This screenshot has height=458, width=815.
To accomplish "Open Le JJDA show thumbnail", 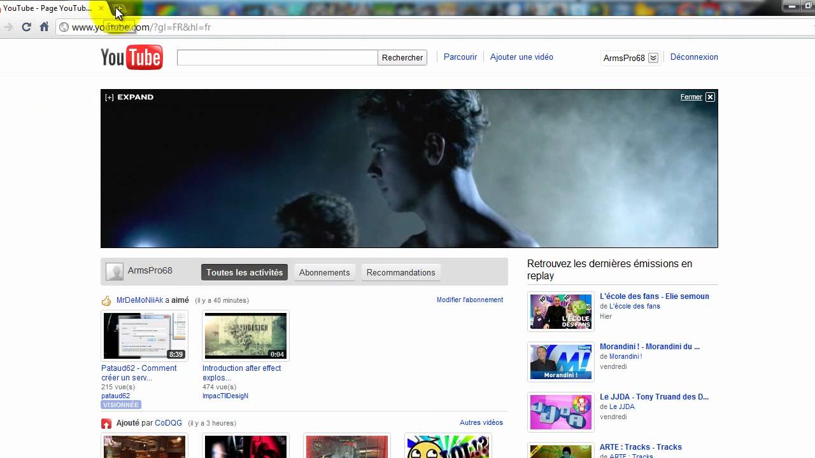I will 561,412.
